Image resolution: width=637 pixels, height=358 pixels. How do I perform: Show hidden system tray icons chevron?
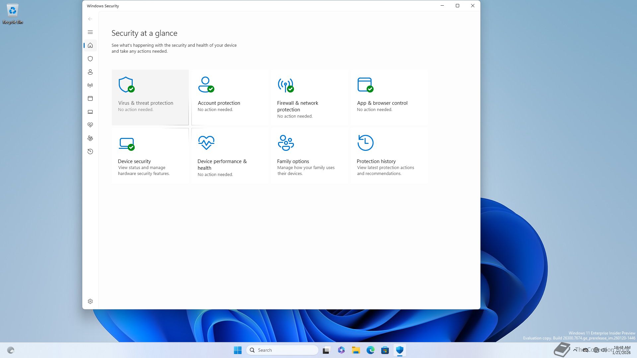pos(575,350)
